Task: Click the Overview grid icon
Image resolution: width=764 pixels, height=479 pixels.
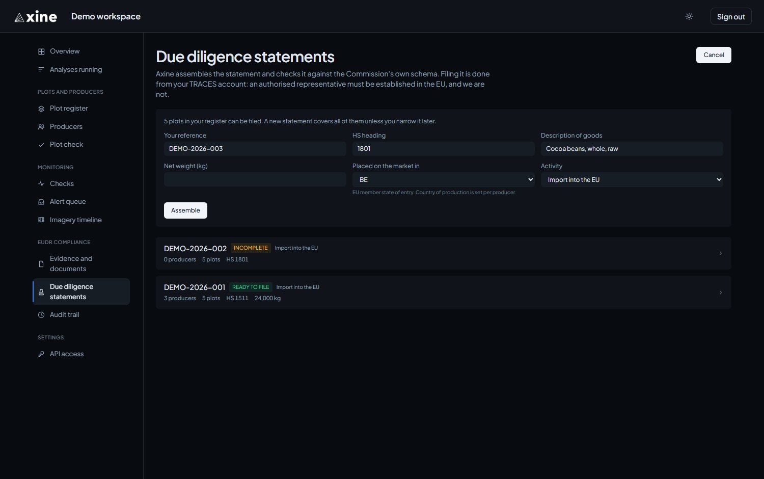Action: point(41,51)
